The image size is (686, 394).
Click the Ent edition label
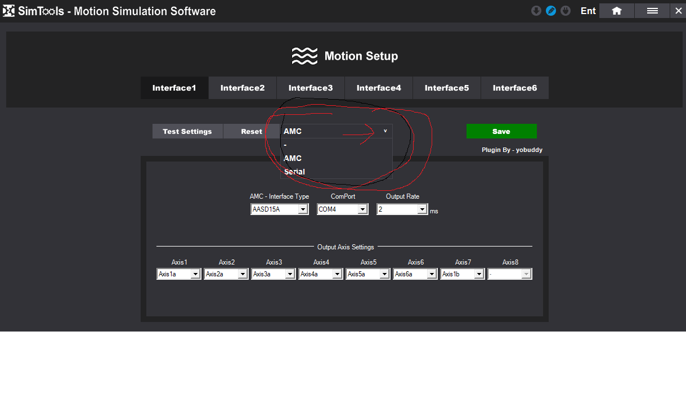pos(588,11)
